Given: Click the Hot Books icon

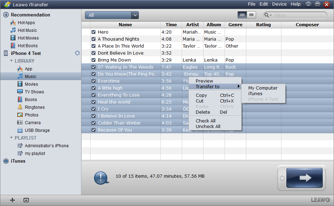Looking at the screenshot, I should (13, 45).
